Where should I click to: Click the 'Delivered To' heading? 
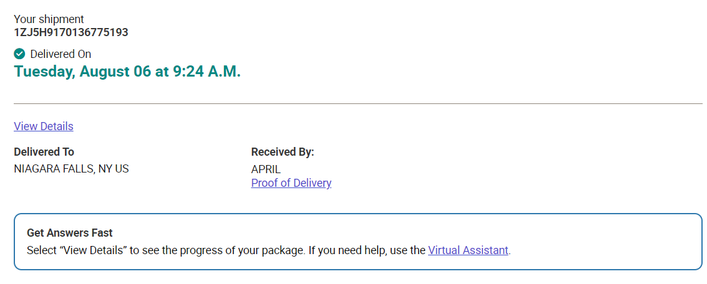pyautogui.click(x=44, y=152)
